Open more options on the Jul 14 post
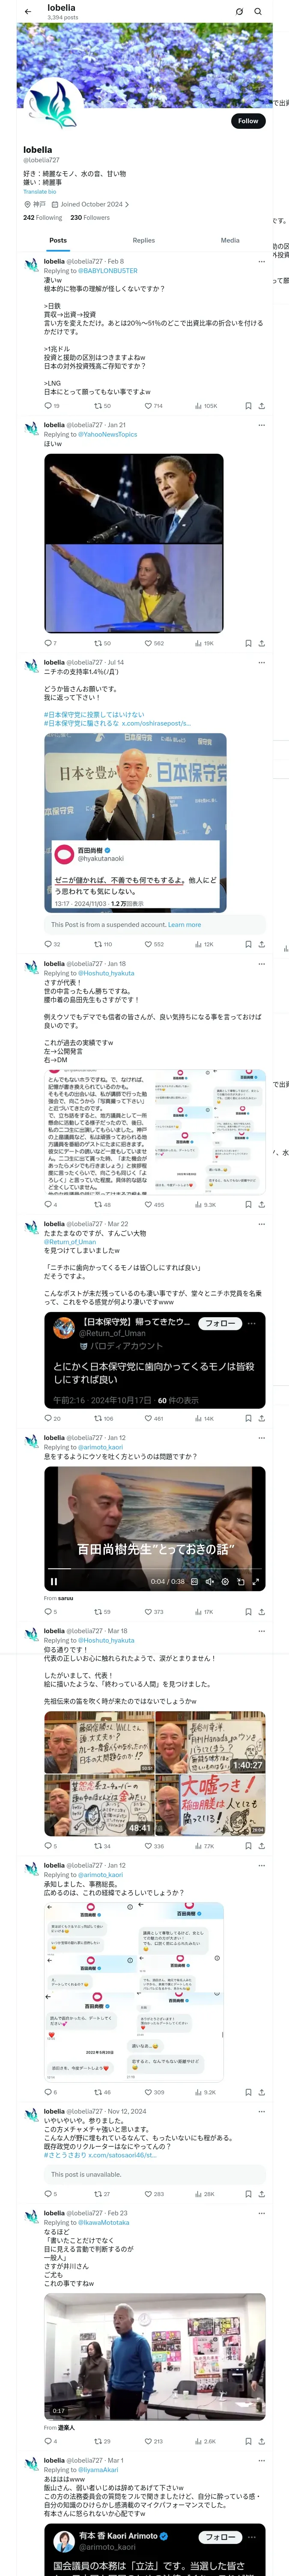289x2576 pixels. coord(261,662)
